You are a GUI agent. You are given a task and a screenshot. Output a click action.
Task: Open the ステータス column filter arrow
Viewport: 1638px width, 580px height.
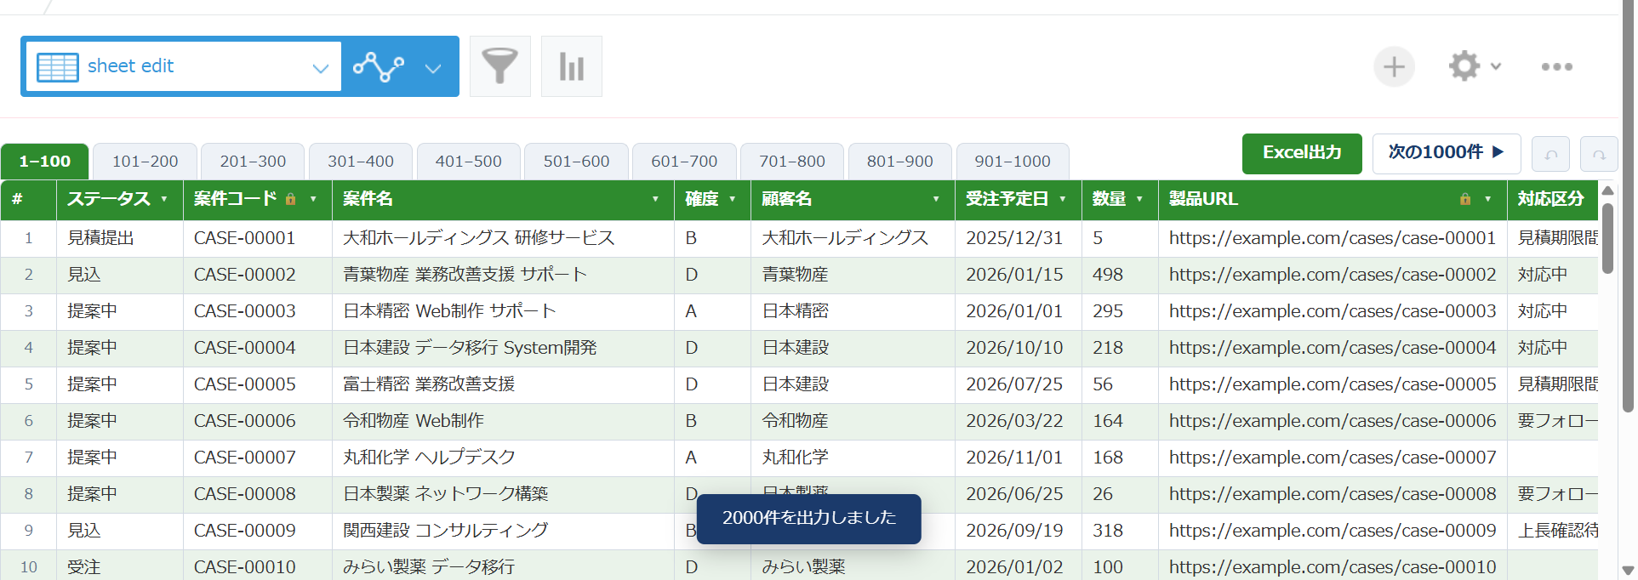pos(164,199)
